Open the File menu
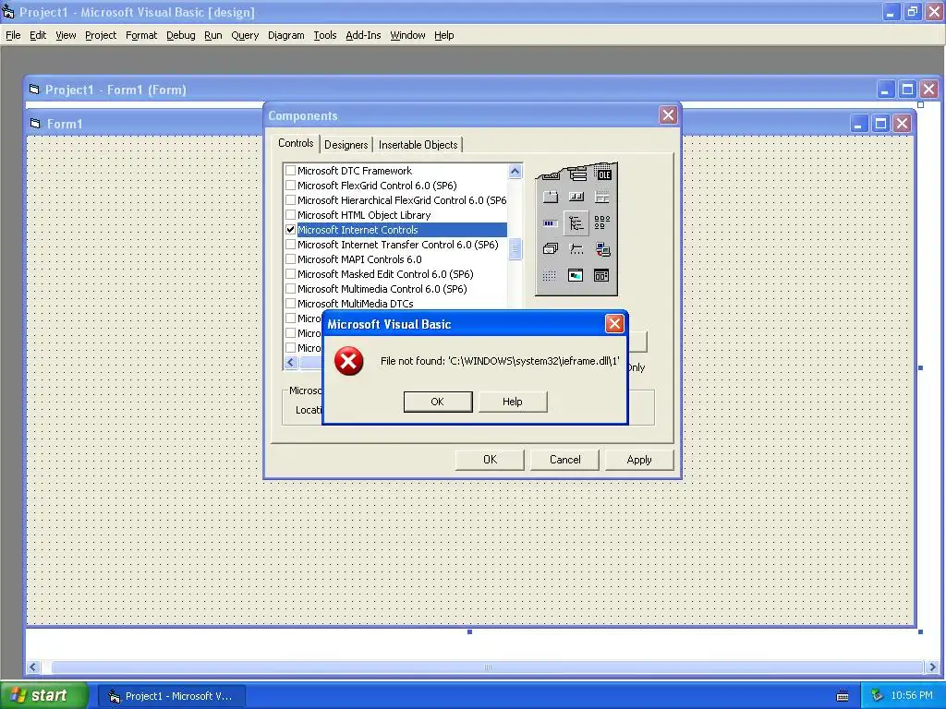The image size is (946, 709). point(13,36)
